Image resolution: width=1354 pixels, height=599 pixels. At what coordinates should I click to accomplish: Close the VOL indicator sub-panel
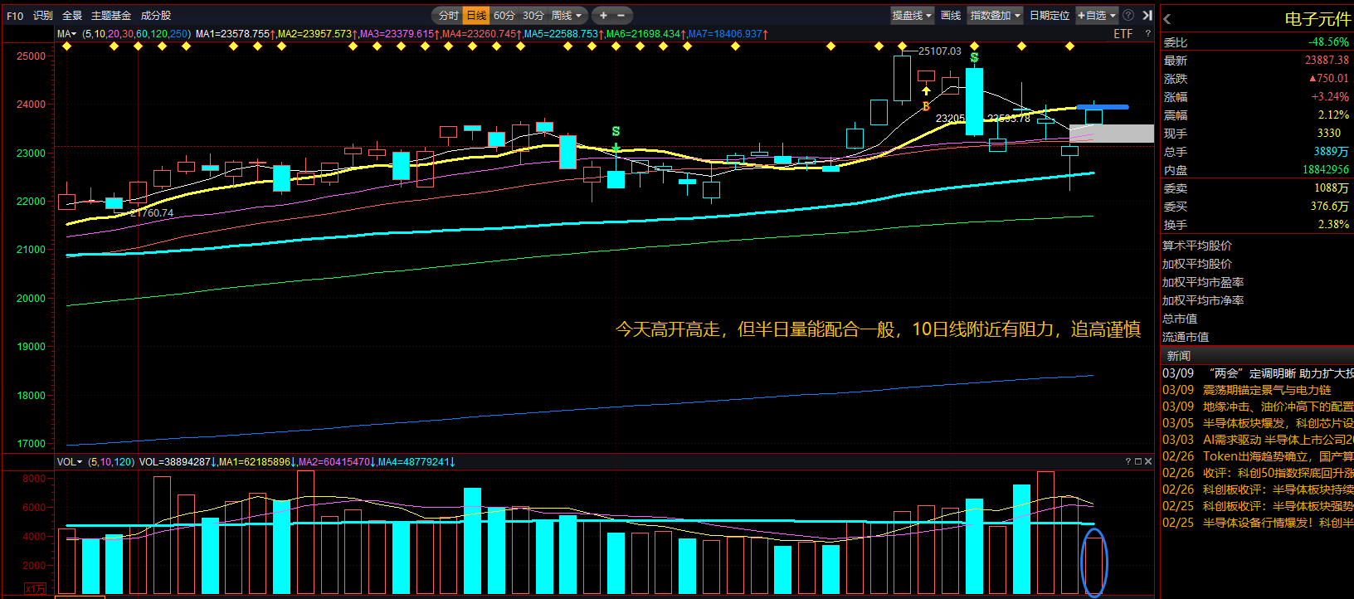click(x=1148, y=461)
